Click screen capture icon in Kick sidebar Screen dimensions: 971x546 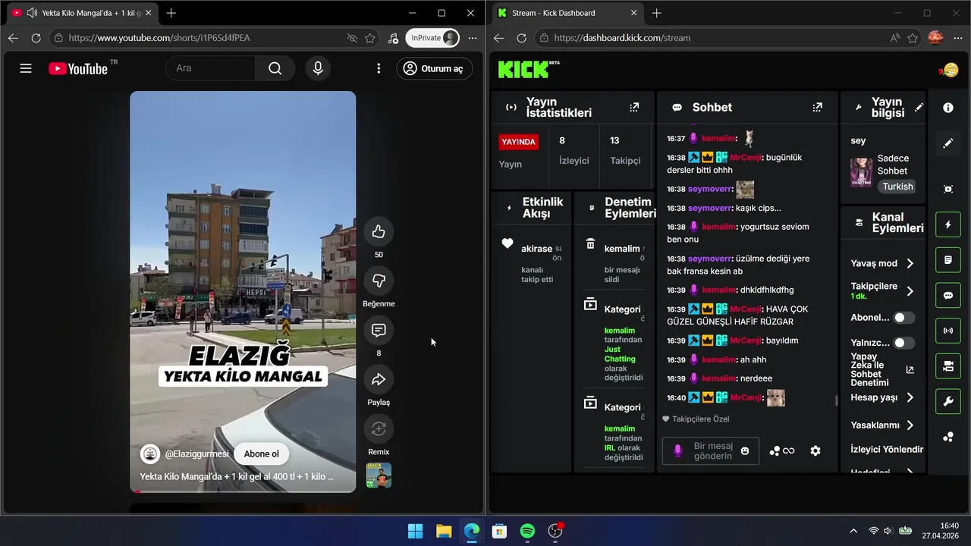(x=948, y=189)
